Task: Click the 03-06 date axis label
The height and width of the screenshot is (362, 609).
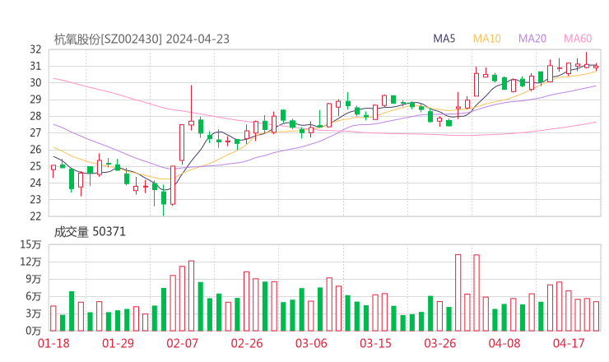Action: [311, 343]
